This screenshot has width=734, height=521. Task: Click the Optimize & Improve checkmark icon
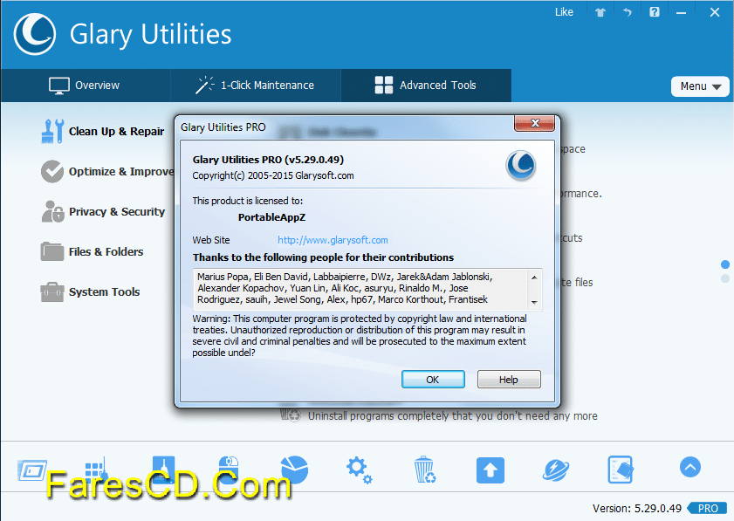[x=52, y=171]
